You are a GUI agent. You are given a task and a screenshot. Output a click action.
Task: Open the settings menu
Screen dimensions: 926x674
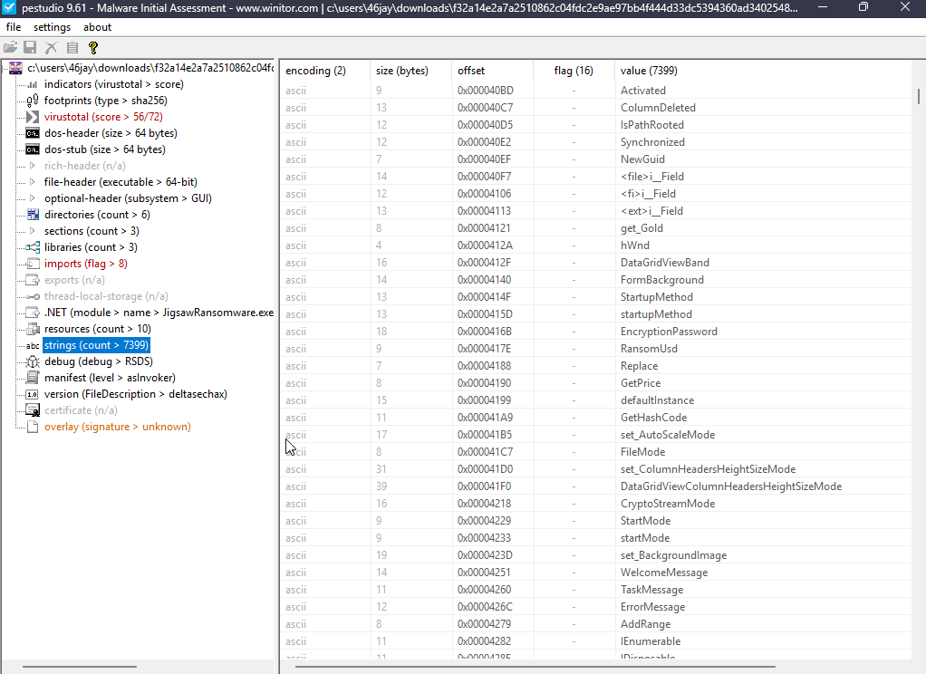pos(52,27)
